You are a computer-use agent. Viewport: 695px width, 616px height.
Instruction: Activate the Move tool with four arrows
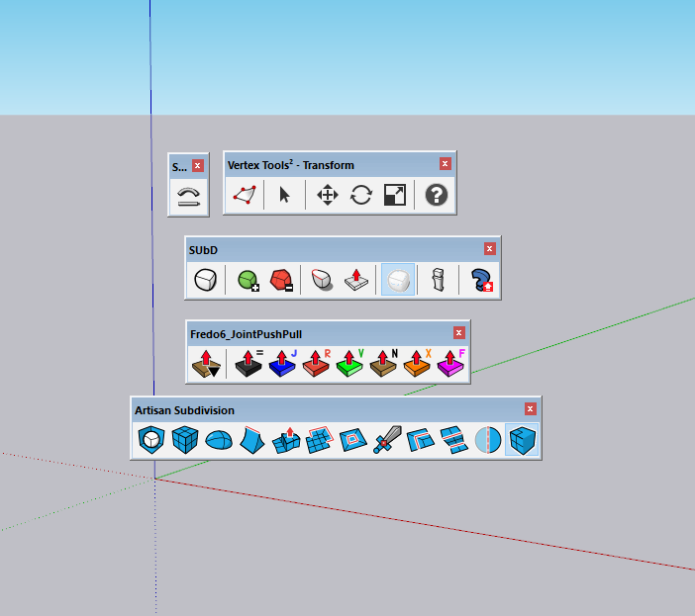click(327, 196)
